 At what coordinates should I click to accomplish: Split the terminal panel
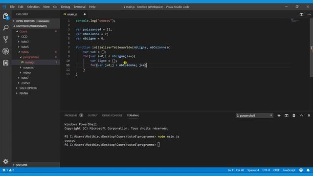(286, 115)
